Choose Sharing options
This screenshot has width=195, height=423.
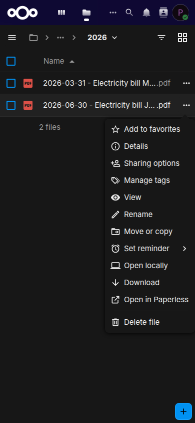150,163
